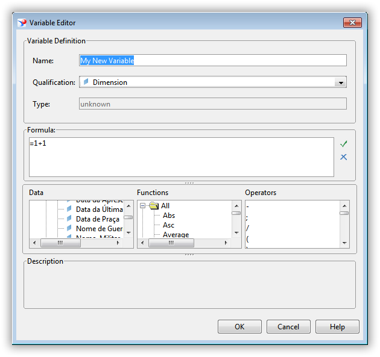The image size is (380, 357).
Task: Click inside the Formula text area
Action: tap(181, 157)
